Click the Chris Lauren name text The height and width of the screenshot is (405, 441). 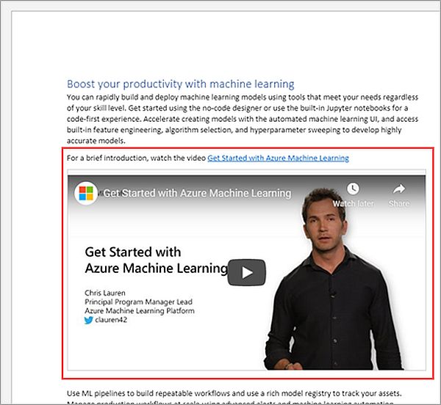[x=105, y=293]
